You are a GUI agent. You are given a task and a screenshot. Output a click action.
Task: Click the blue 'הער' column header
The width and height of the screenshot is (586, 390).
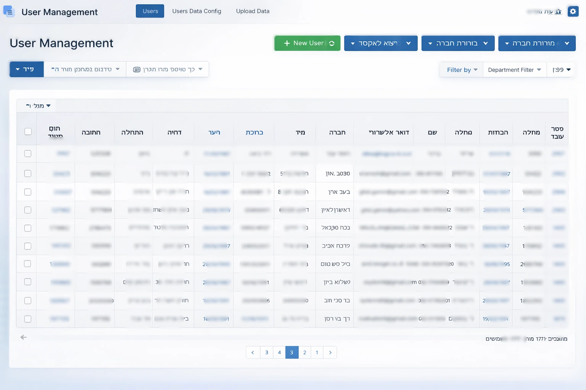[x=214, y=132]
